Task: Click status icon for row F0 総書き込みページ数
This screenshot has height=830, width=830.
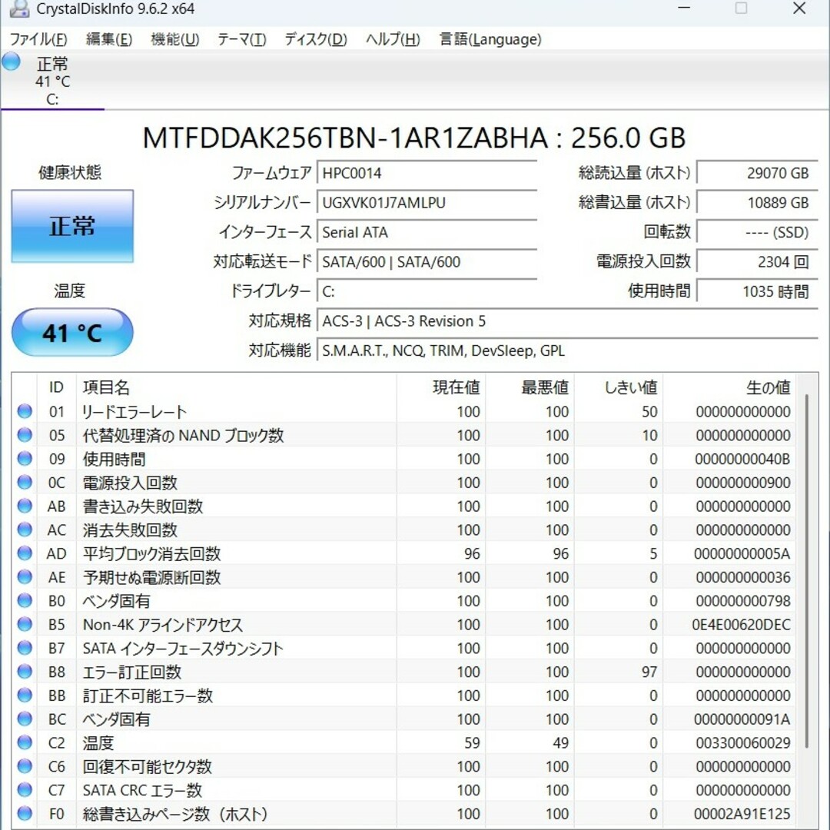Action: pos(25,813)
